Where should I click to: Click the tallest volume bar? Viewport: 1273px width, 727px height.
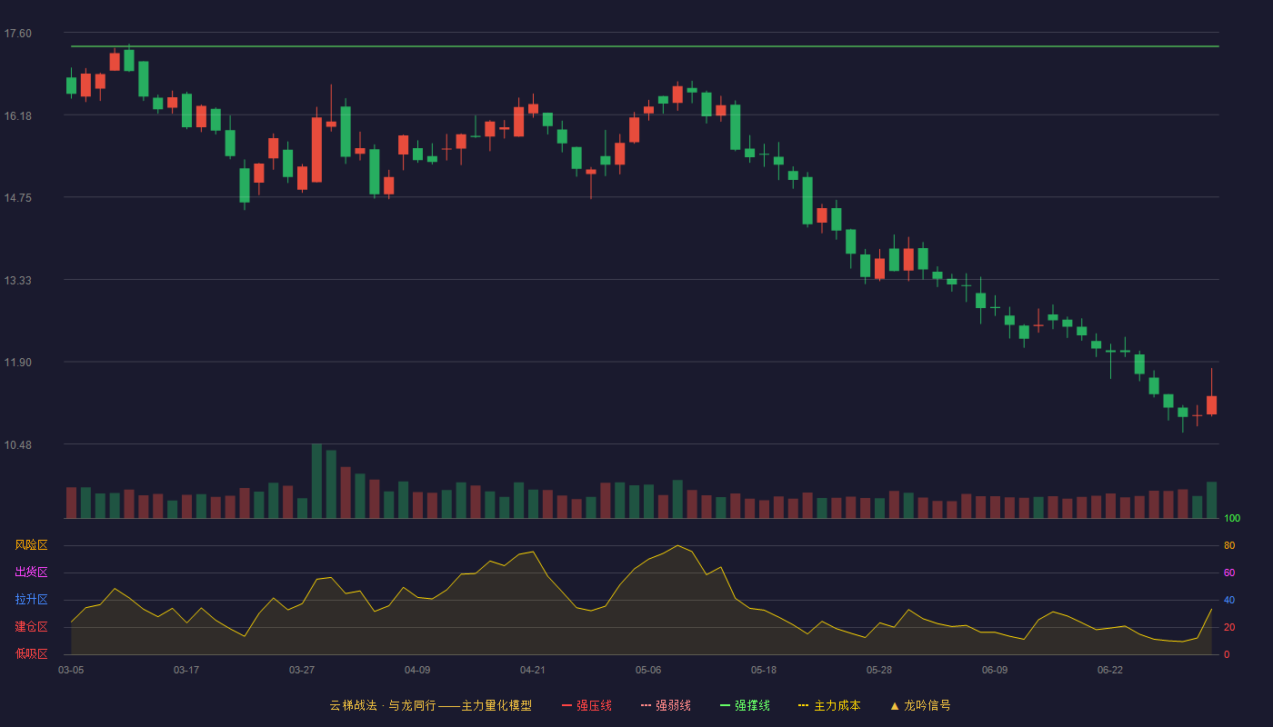tap(316, 481)
